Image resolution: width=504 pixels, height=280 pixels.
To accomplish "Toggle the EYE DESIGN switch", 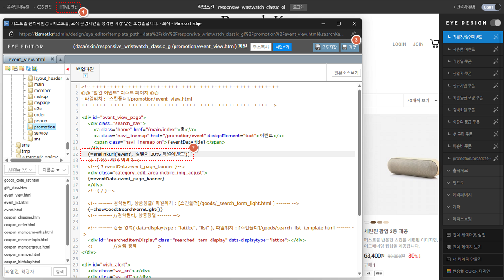I will pos(495,23).
